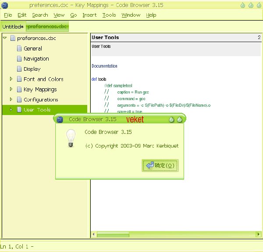Viewport: 263px width, 252px height.
Task: Click the User Tools section heading
Action: [x=105, y=37]
